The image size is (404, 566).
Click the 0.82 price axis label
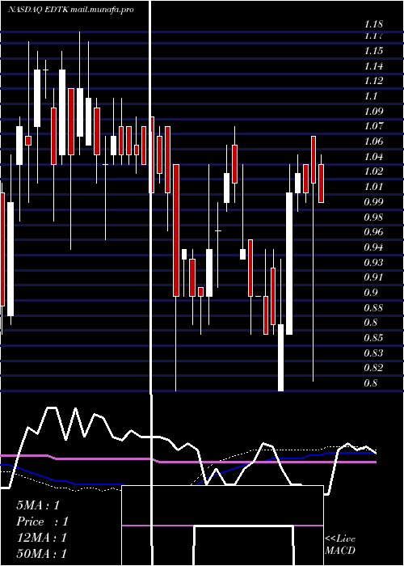pyautogui.click(x=373, y=368)
